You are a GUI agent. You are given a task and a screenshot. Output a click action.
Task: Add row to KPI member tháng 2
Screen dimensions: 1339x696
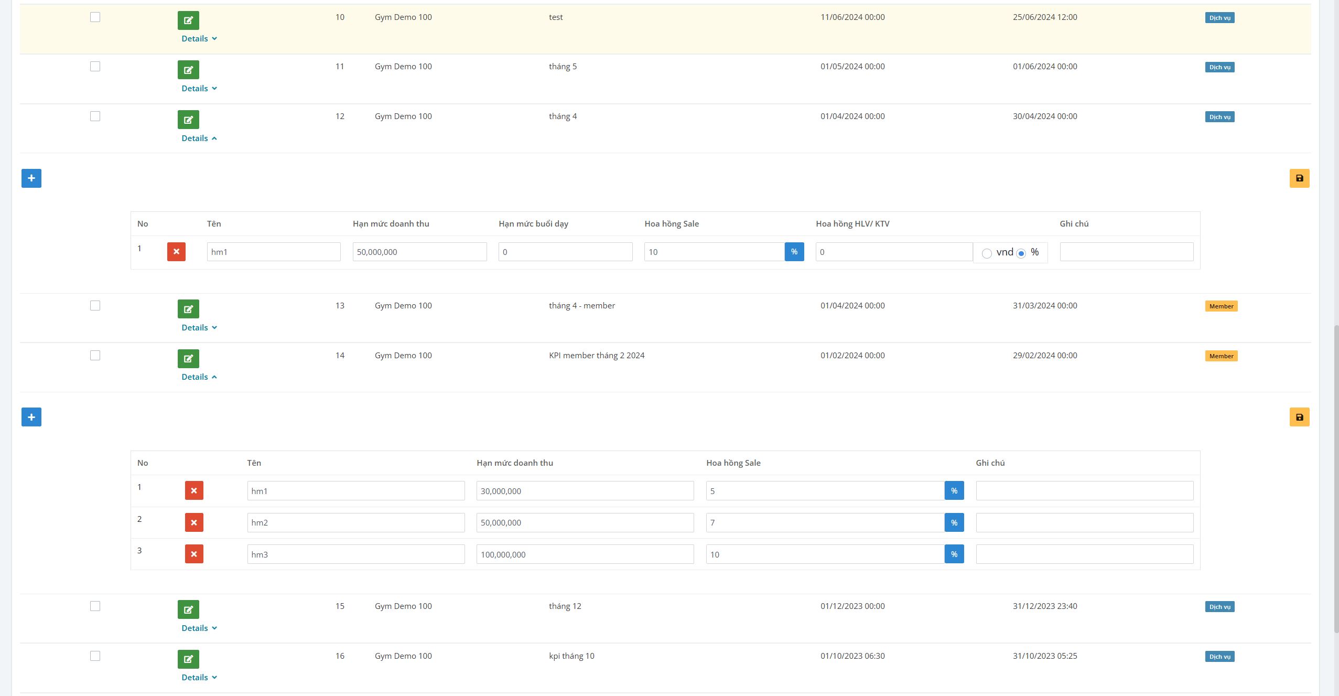31,417
